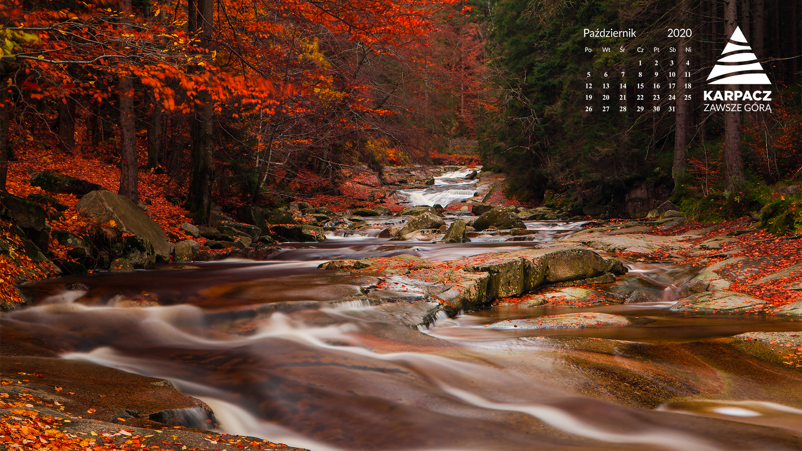Select calendar date 21

pyautogui.click(x=623, y=98)
